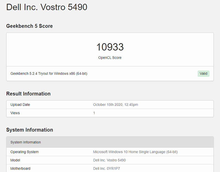This screenshot has width=220, height=172.
Task: Click the 'Geekbench 5 Score' heading
Action: click(x=29, y=26)
